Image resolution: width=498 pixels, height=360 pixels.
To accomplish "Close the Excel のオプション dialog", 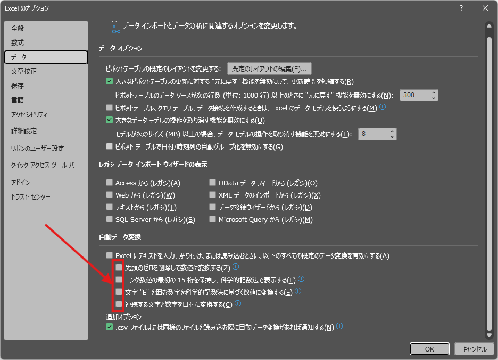I will tap(485, 8).
